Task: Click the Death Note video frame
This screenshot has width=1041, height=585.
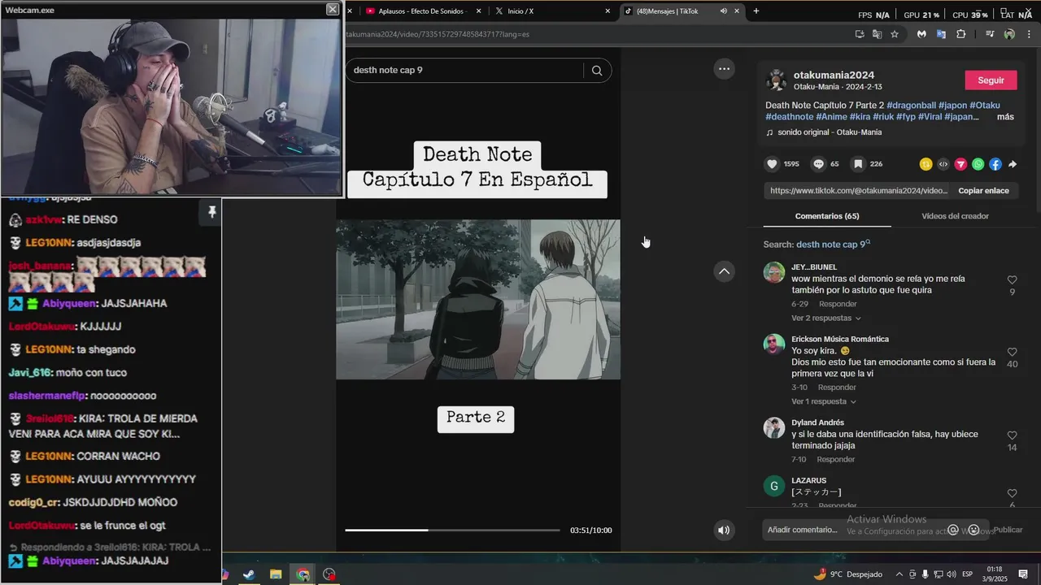Action: [x=478, y=300]
